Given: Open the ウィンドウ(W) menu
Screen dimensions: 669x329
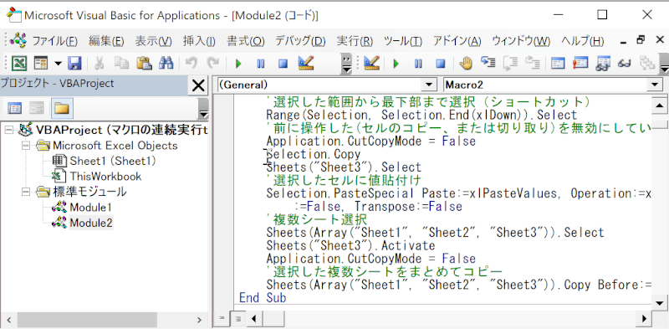Looking at the screenshot, I should [521, 41].
